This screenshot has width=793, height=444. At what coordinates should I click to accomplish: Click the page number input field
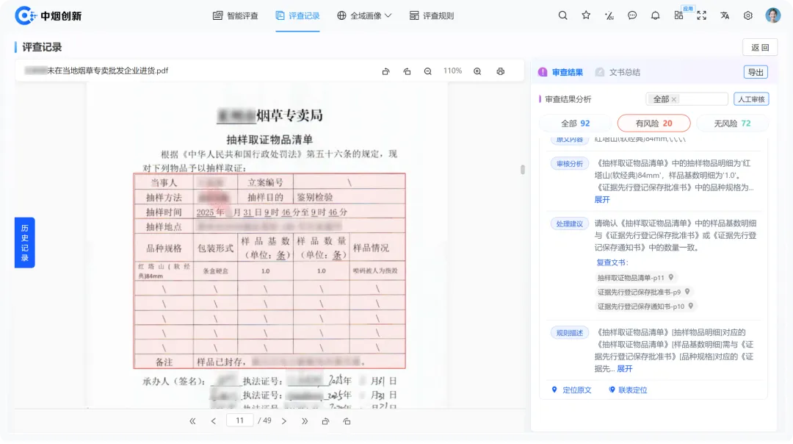pos(239,420)
